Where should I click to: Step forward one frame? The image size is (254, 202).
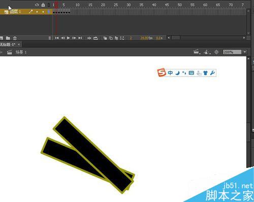point(74,38)
